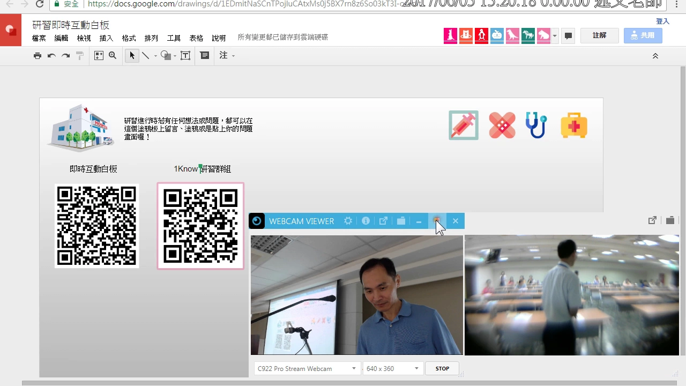Select the Line tool
This screenshot has width=686, height=386.
(145, 56)
